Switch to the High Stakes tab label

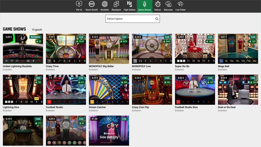129,10
